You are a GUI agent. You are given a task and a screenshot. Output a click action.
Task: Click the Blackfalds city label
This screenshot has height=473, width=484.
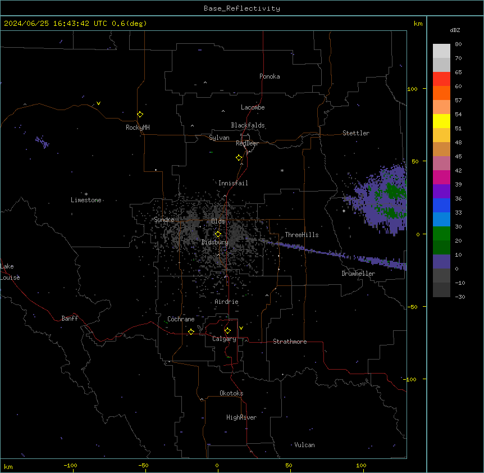click(x=248, y=125)
